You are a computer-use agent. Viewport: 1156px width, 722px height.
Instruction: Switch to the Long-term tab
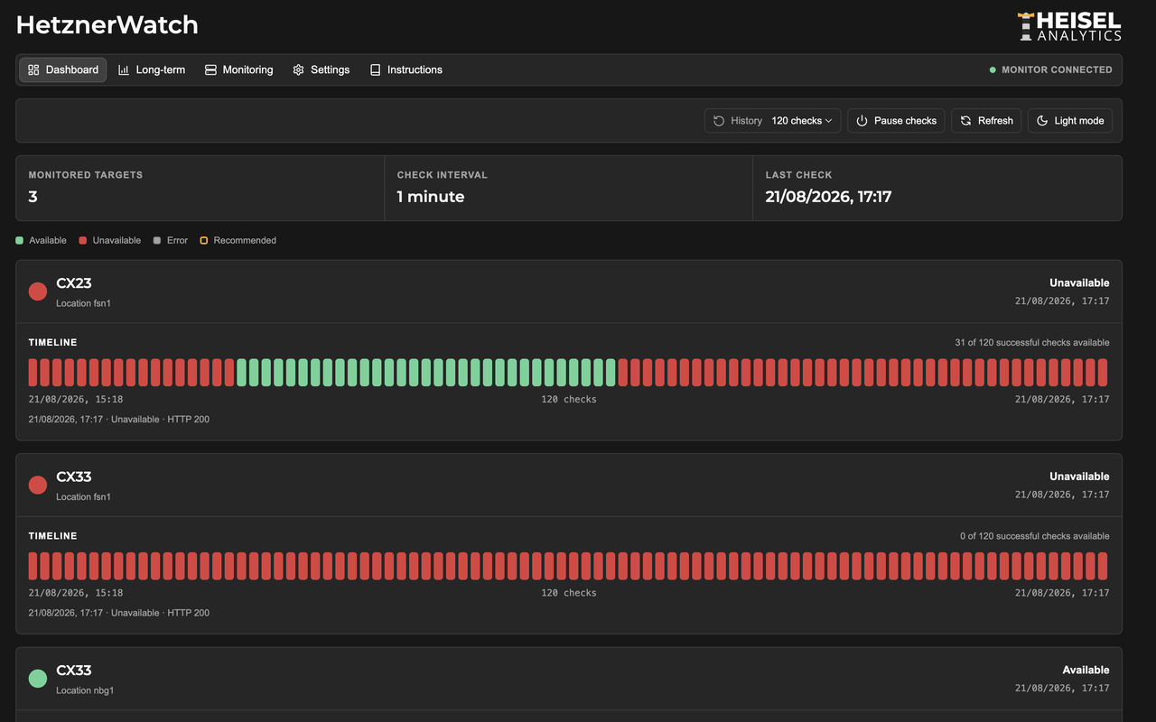click(x=152, y=69)
